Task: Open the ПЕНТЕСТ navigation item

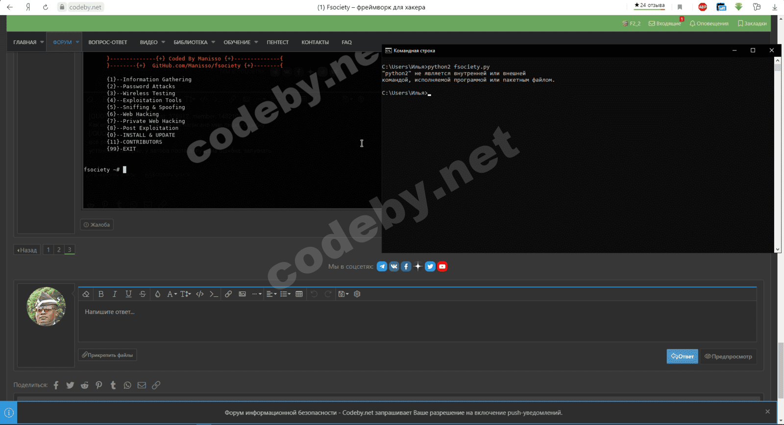Action: pos(277,42)
